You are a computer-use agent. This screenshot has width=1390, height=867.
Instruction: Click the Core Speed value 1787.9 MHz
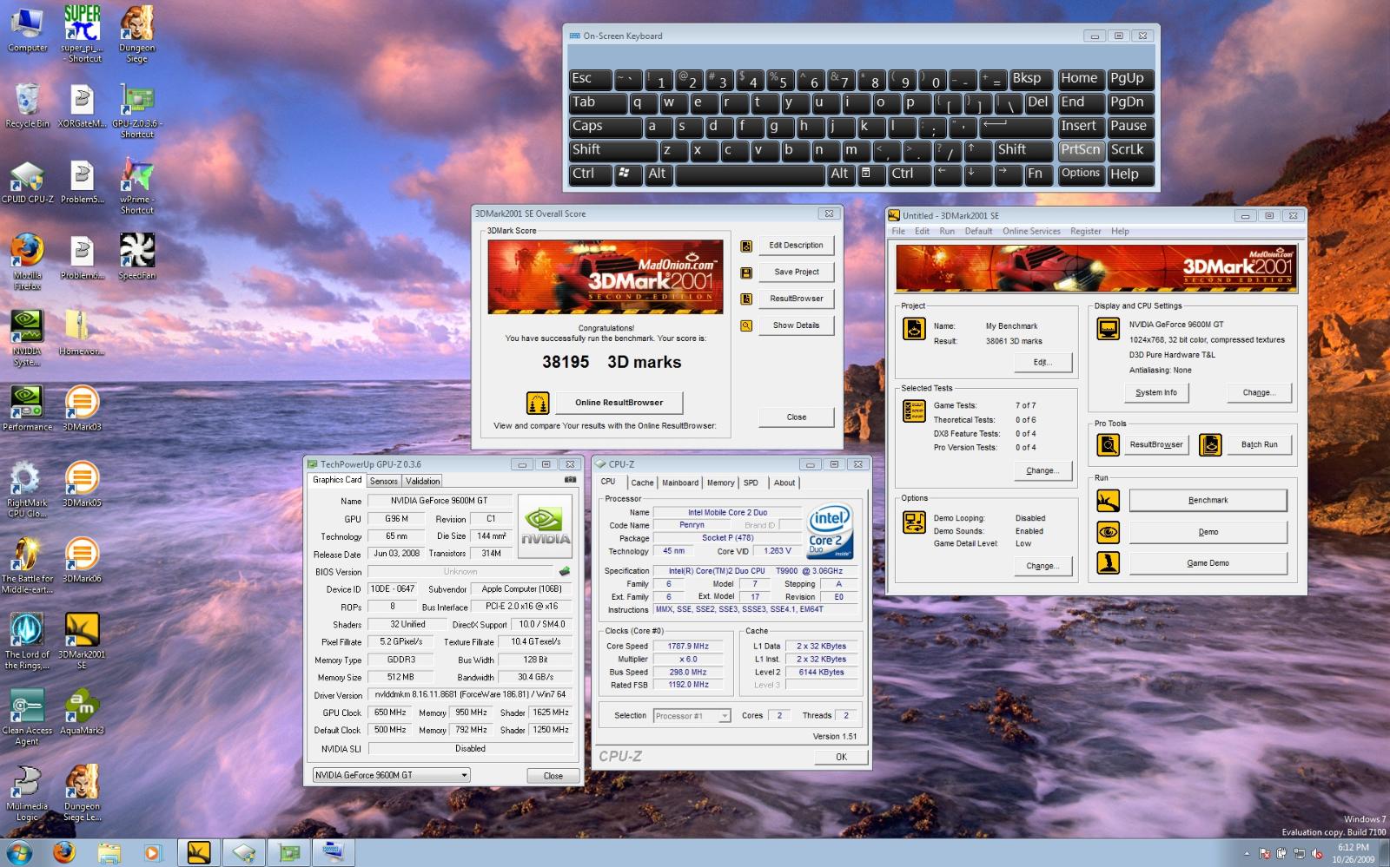coord(688,647)
